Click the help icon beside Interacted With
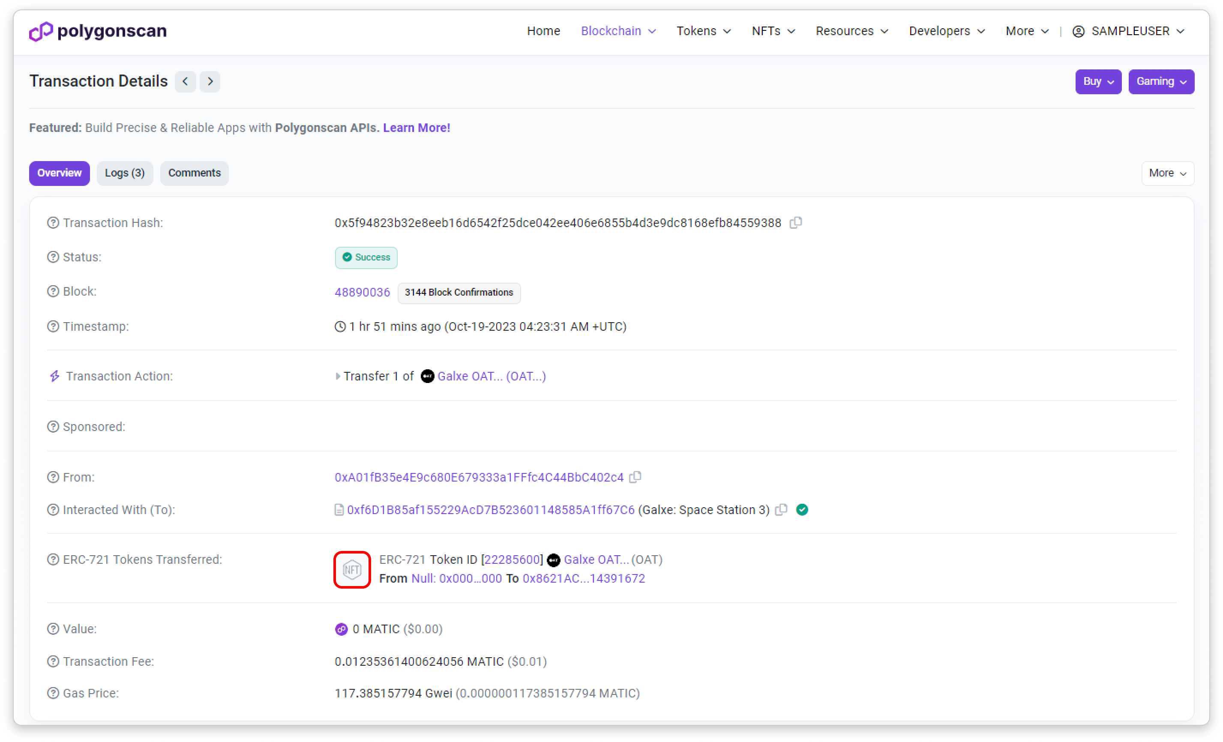The width and height of the screenshot is (1223, 742). [53, 510]
